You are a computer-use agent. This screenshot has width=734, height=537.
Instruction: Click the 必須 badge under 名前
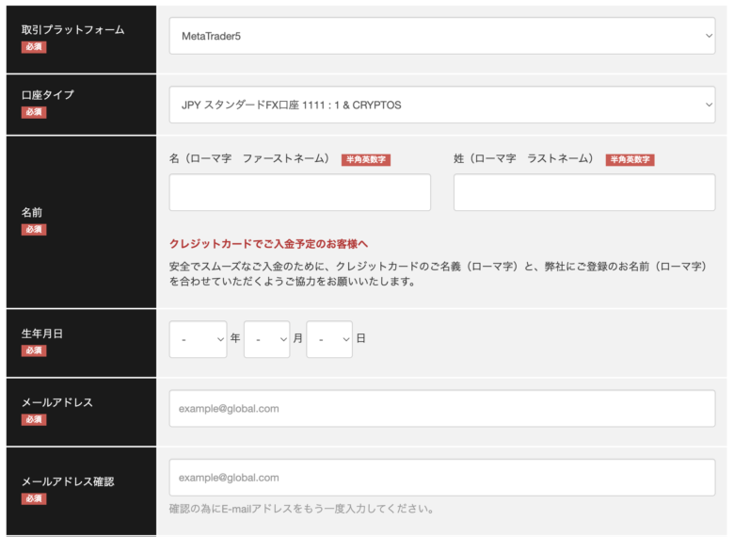[x=34, y=229]
